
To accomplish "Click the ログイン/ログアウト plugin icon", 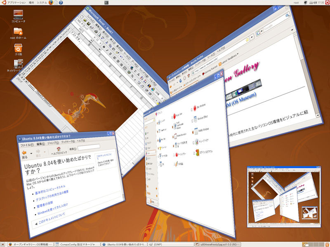I will pyautogui.click(x=198, y=152).
